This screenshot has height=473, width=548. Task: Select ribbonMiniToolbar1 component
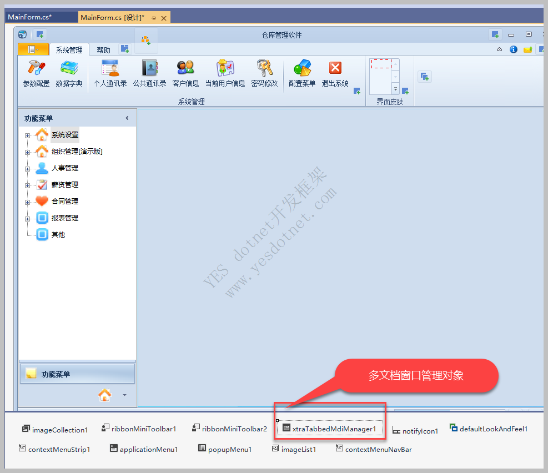(139, 429)
